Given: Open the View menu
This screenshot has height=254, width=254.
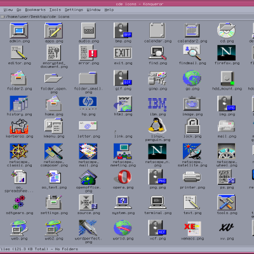Looking at the screenshot, I should (x=8, y=10).
